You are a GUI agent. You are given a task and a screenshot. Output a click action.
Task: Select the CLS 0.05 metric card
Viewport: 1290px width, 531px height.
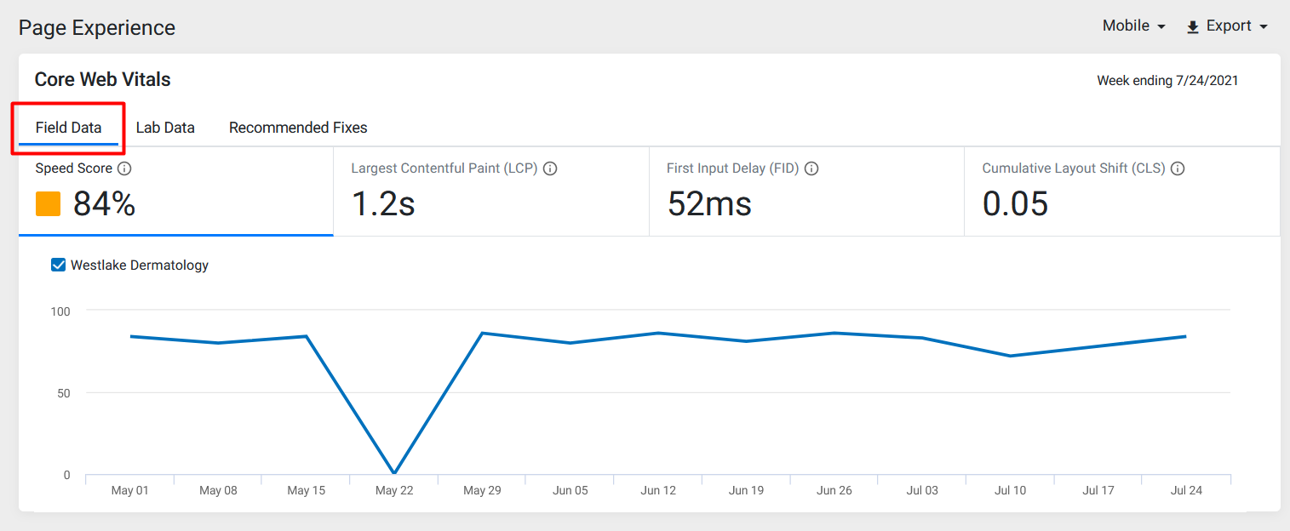click(1122, 191)
